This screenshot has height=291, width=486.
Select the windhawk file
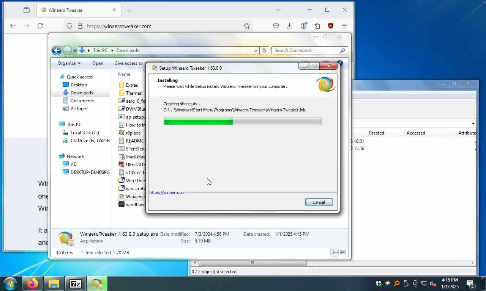pyautogui.click(x=136, y=205)
